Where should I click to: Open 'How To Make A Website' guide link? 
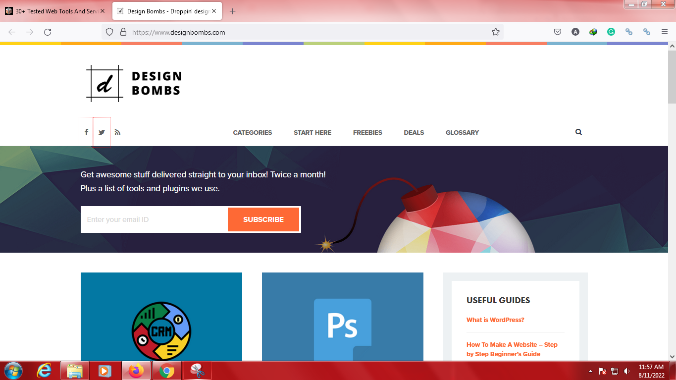(x=512, y=349)
